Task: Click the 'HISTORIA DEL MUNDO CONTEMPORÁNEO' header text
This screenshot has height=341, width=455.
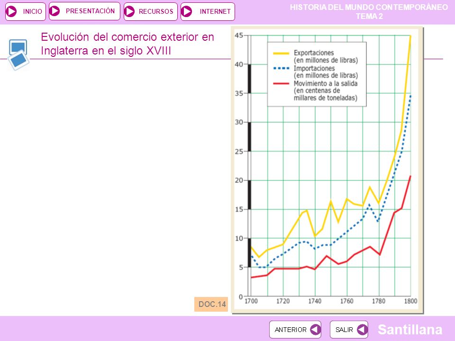Action: (369, 7)
